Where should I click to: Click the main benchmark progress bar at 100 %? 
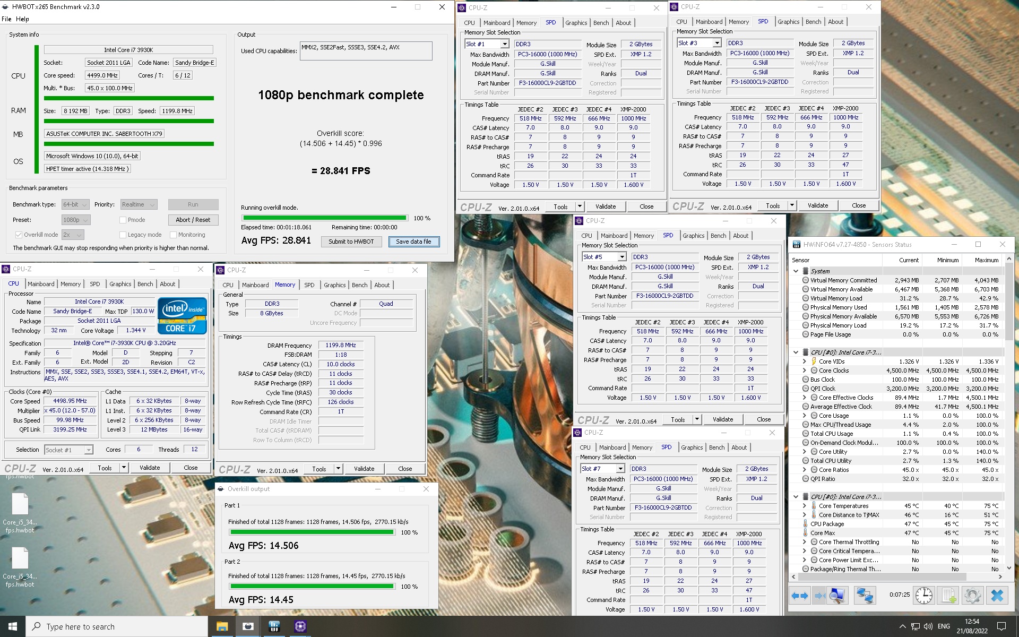point(324,218)
